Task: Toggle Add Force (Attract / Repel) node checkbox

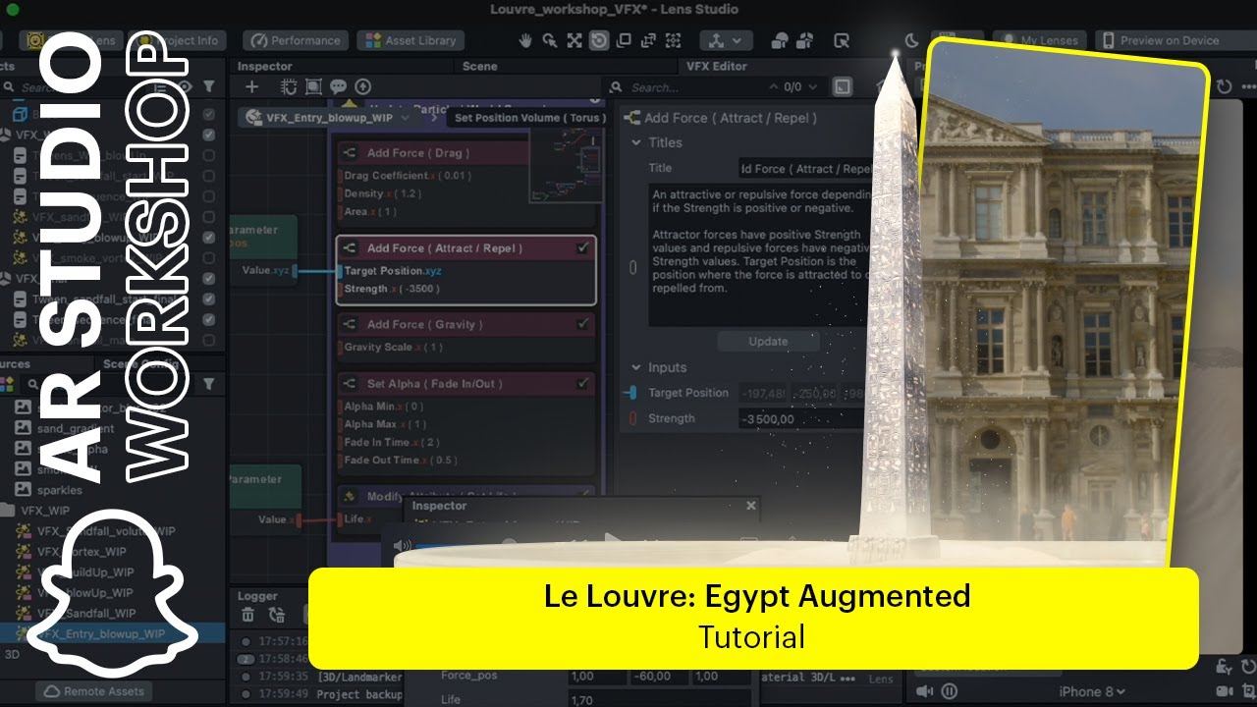Action: point(583,248)
